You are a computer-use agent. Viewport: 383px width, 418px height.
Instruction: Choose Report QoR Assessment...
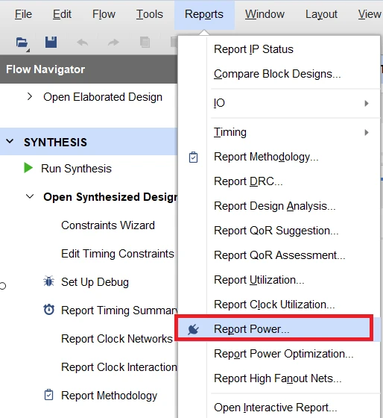point(279,255)
